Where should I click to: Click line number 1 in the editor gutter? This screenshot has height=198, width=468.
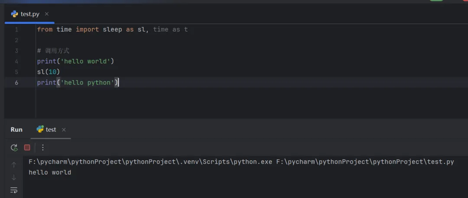(x=16, y=29)
